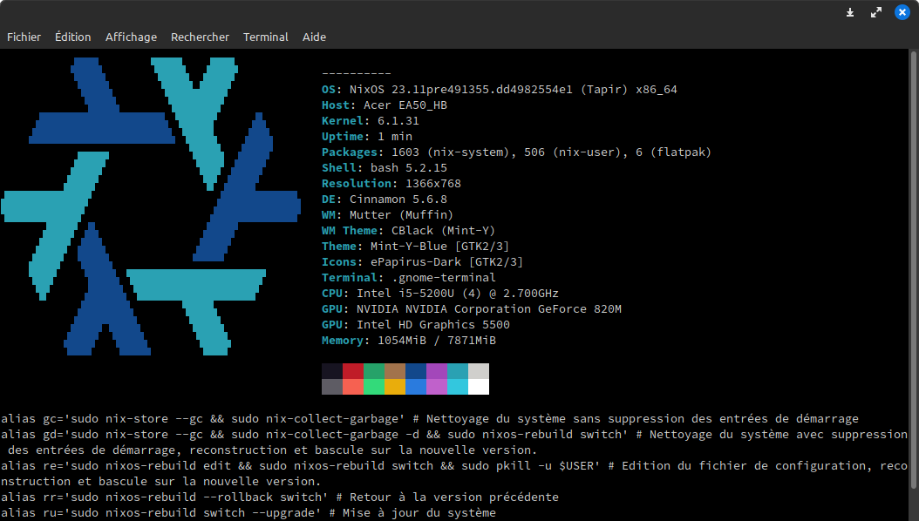Click the dark red color block
The image size is (919, 521).
click(353, 371)
